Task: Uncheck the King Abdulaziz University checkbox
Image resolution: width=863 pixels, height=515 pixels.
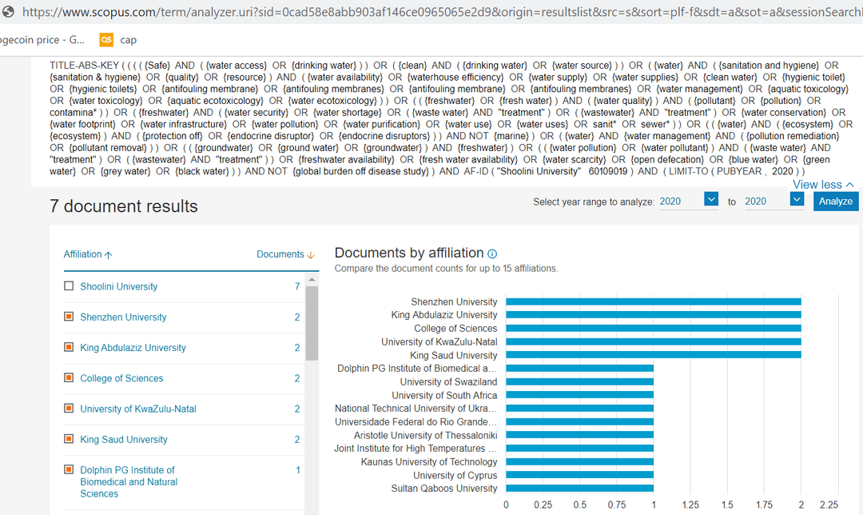Action: coord(69,347)
